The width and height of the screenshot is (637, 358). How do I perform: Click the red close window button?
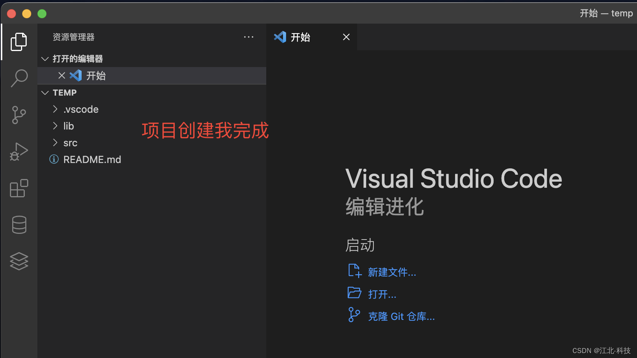click(x=11, y=14)
